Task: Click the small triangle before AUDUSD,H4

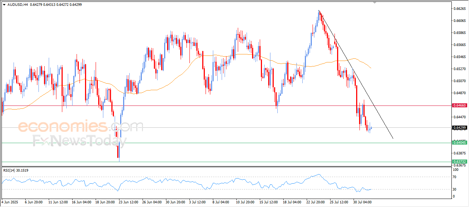Action: (4, 4)
